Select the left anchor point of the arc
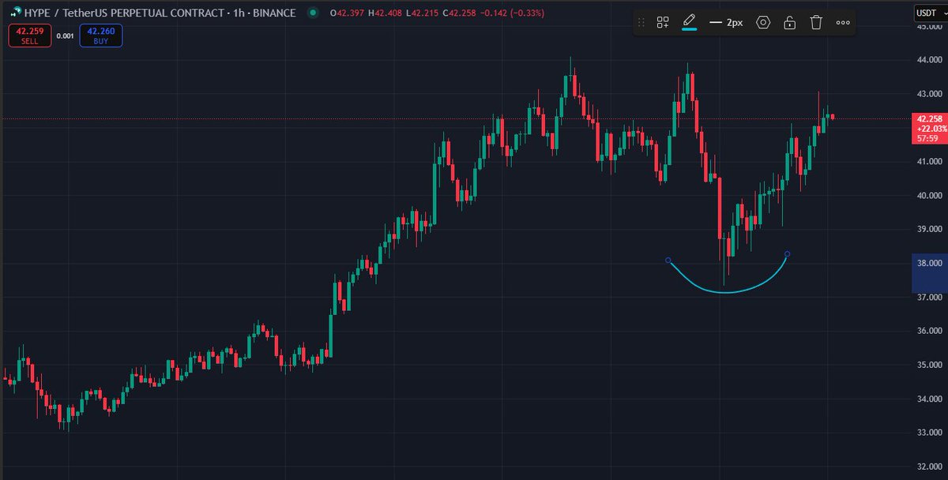Image resolution: width=948 pixels, height=480 pixels. tap(668, 260)
